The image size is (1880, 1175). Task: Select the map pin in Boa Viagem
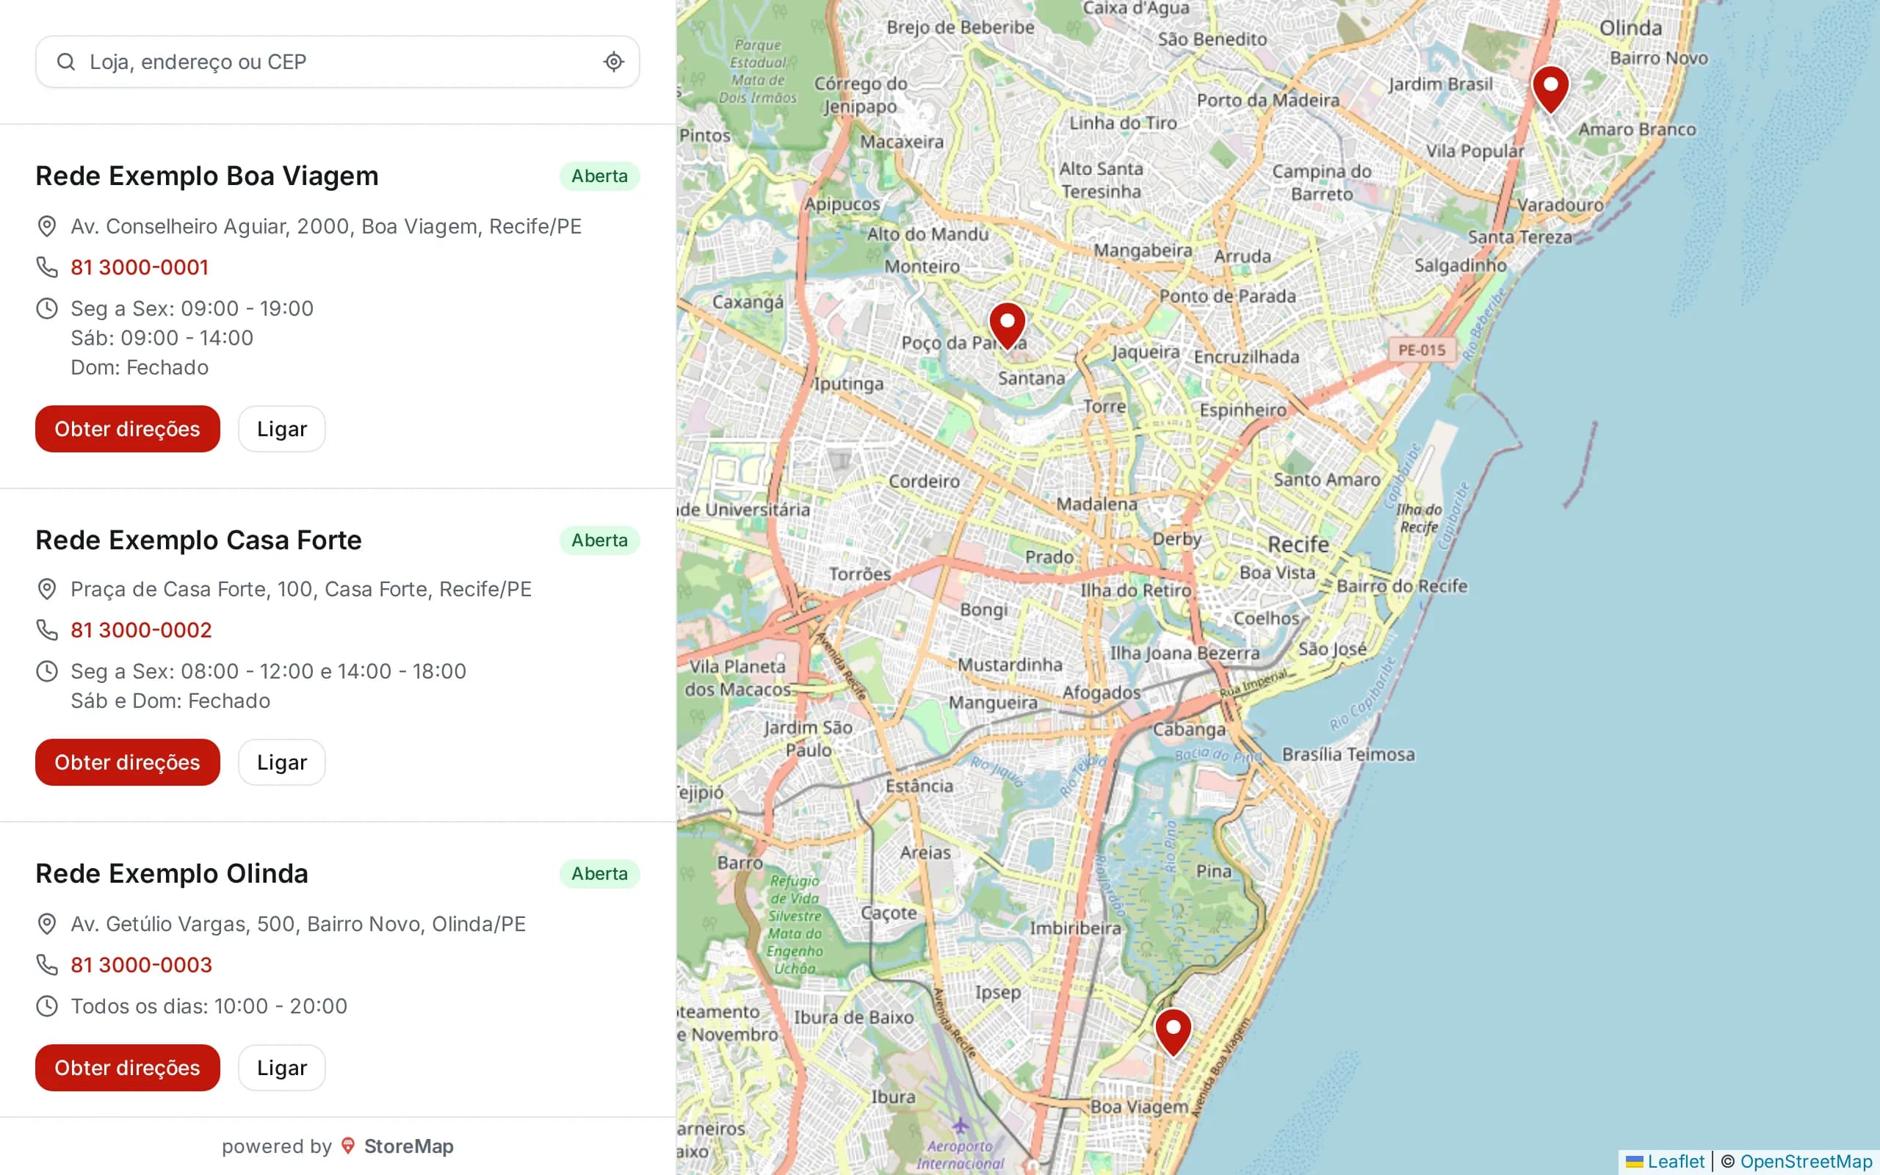[x=1173, y=1032]
